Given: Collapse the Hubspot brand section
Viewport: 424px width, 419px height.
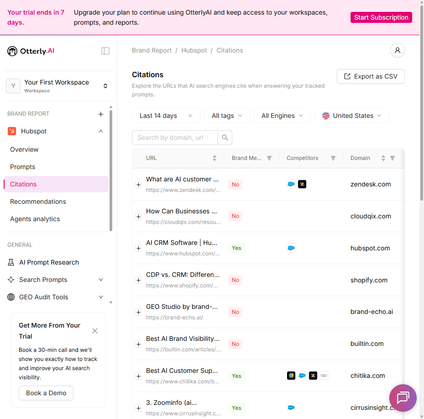Looking at the screenshot, I should 100,131.
